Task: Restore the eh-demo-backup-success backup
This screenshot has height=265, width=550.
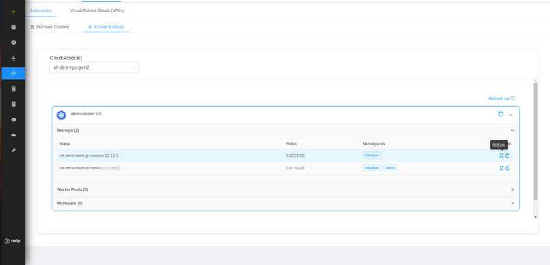Action: (x=501, y=156)
